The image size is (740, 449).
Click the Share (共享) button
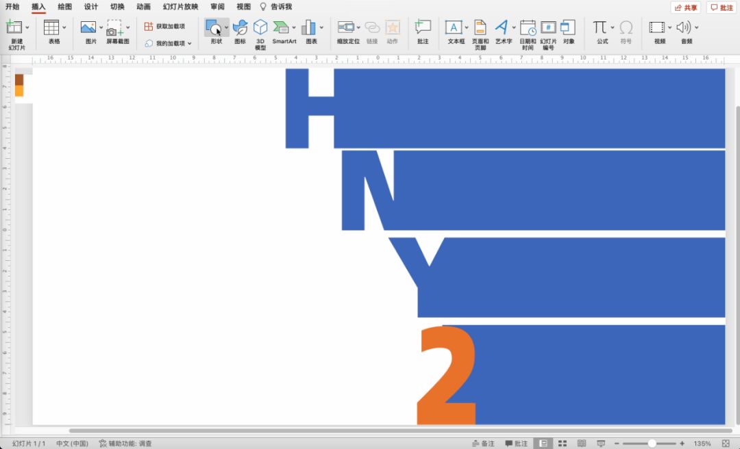click(x=685, y=8)
